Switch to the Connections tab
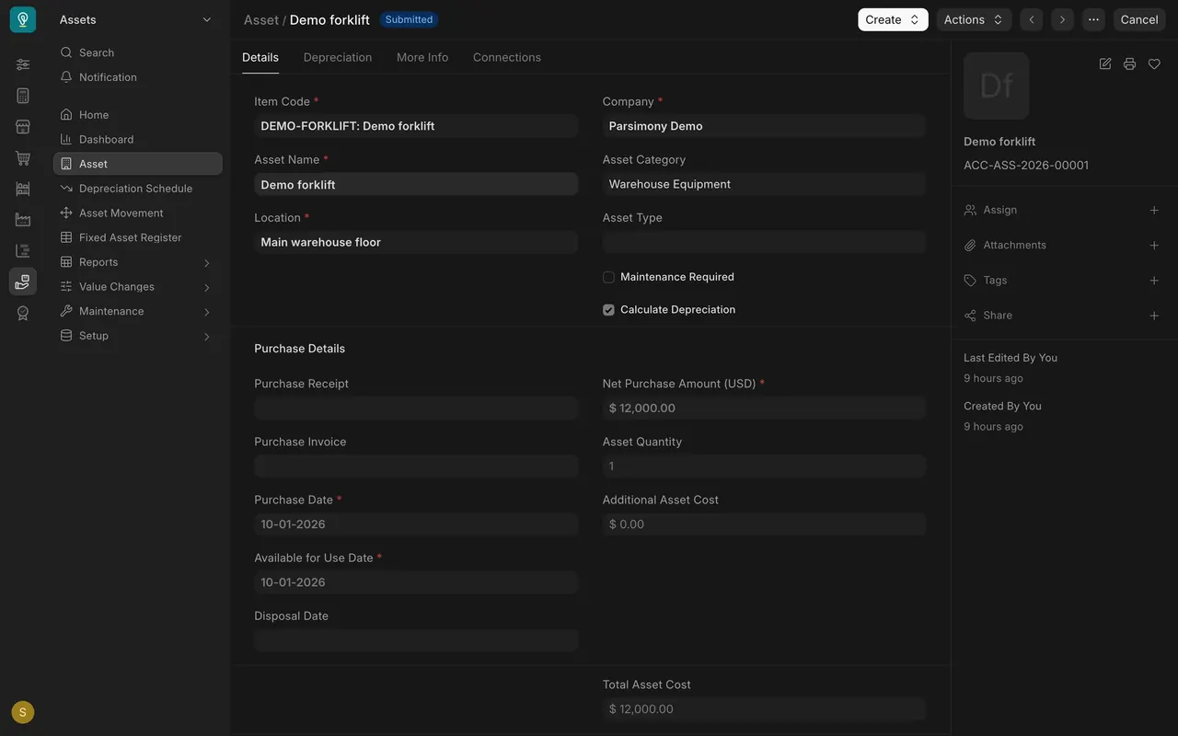This screenshot has height=736, width=1178. point(507,57)
